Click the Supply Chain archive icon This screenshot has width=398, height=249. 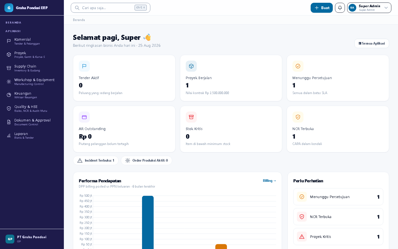click(9, 68)
